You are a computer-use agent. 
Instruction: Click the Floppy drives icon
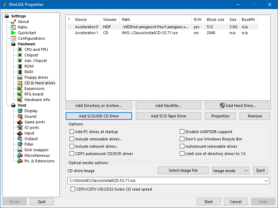(x=20, y=77)
